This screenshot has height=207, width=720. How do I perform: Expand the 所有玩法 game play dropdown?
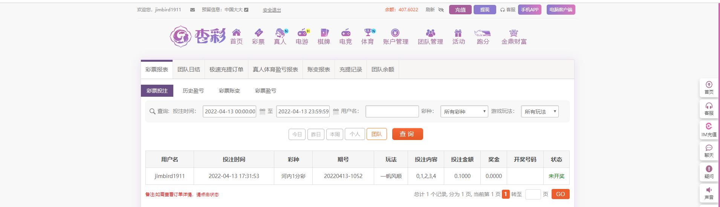(x=540, y=111)
